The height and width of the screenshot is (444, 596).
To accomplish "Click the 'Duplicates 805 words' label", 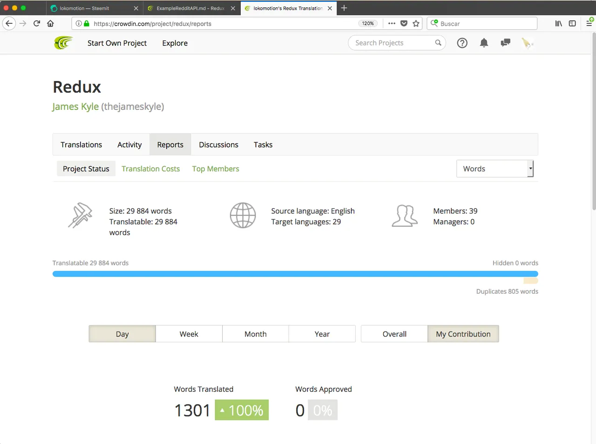I will pyautogui.click(x=507, y=291).
